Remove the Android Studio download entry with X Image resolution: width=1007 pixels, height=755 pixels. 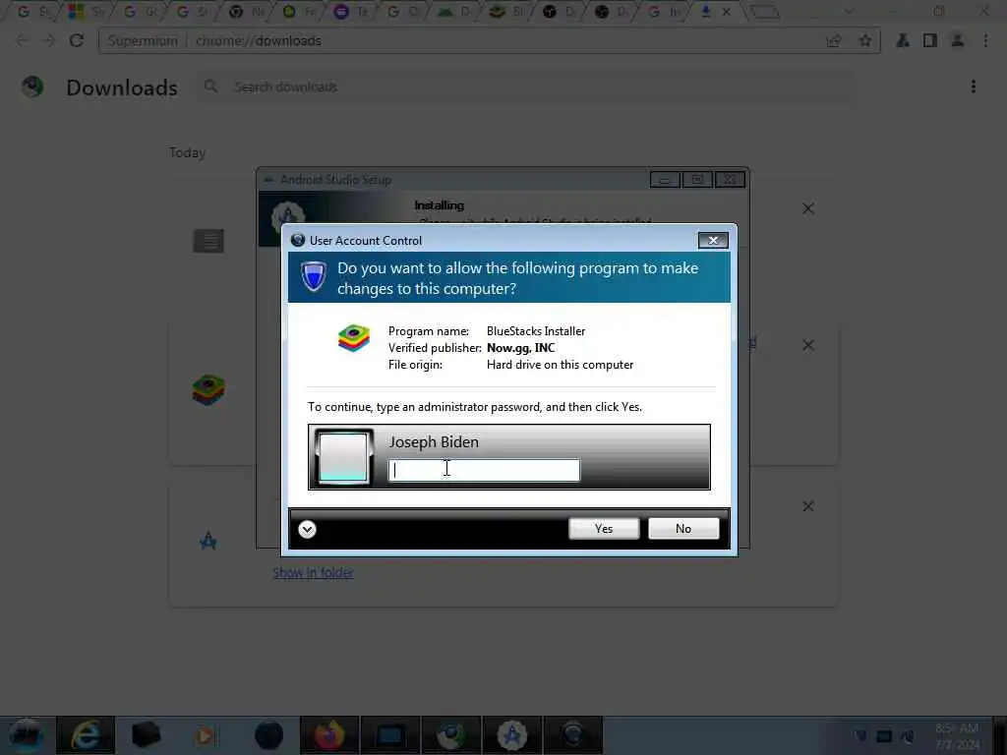point(808,506)
